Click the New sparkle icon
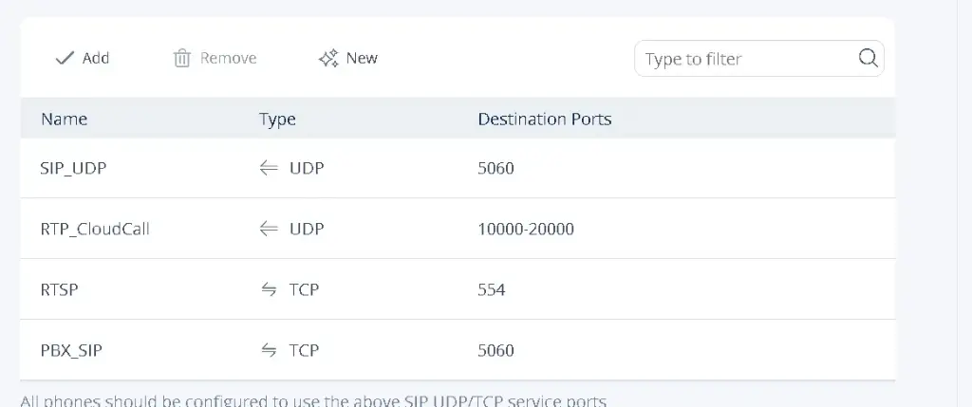The image size is (972, 407). point(328,59)
